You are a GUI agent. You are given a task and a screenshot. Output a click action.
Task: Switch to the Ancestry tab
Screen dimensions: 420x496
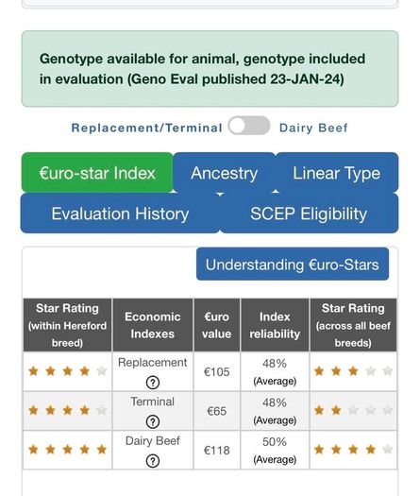pyautogui.click(x=224, y=173)
